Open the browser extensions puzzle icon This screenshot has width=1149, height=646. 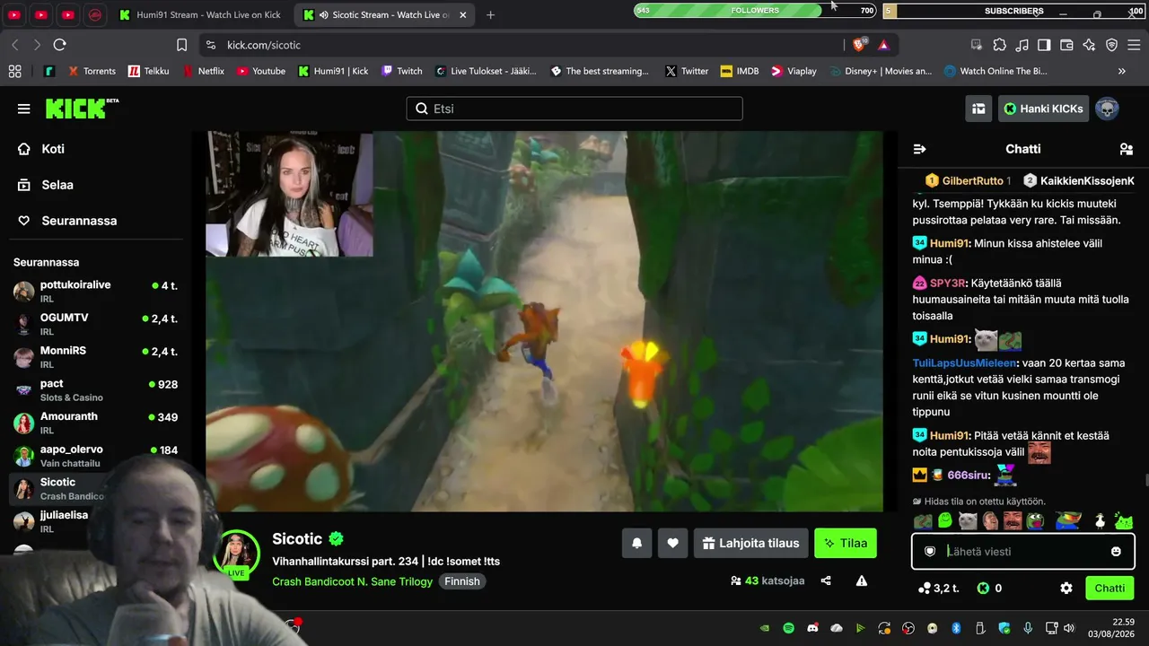point(999,45)
